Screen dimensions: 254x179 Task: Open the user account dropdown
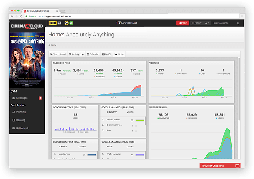(x=208, y=23)
